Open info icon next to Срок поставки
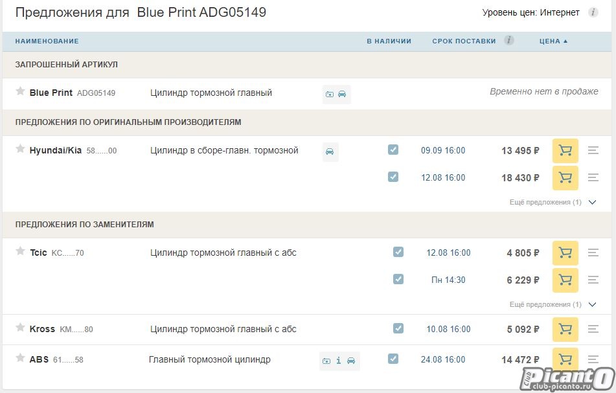616x393 pixels. [x=509, y=40]
